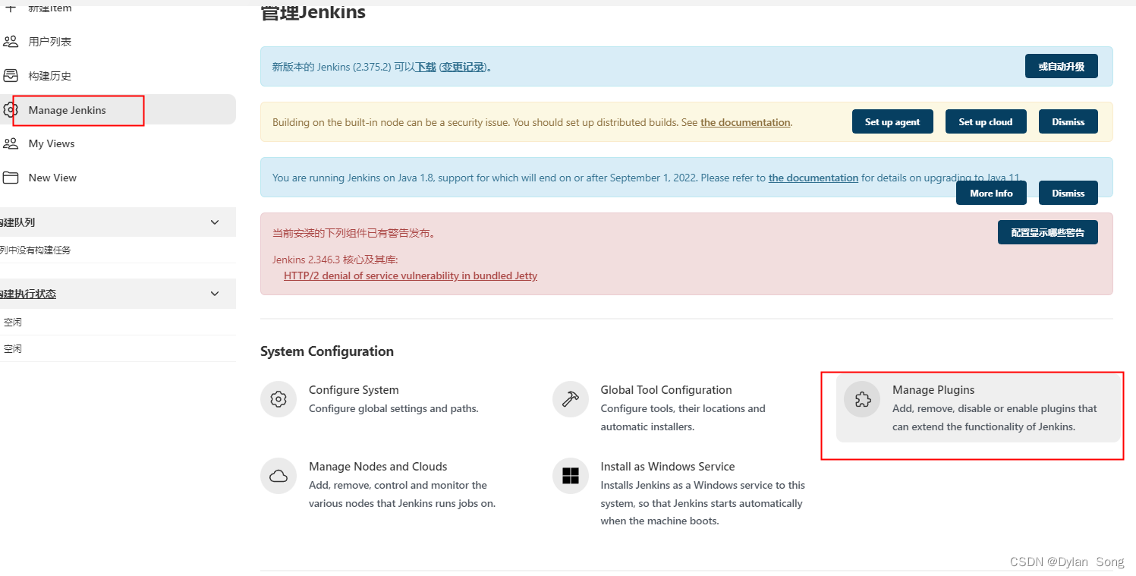The height and width of the screenshot is (576, 1136).
Task: Click the build history tray icon
Action: click(11, 76)
